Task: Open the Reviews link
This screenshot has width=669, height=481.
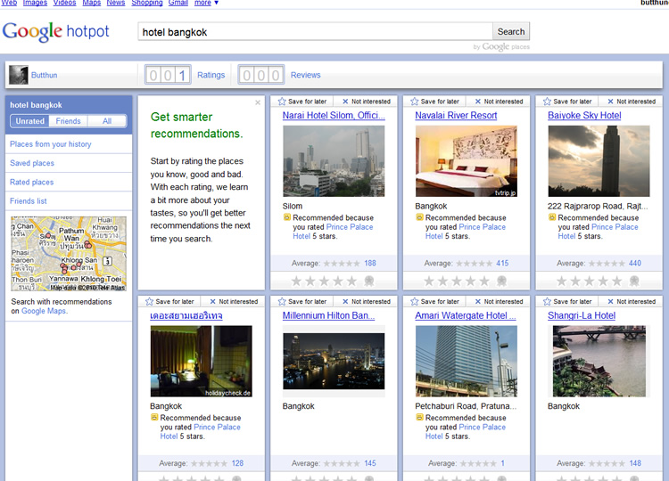Action: point(305,75)
